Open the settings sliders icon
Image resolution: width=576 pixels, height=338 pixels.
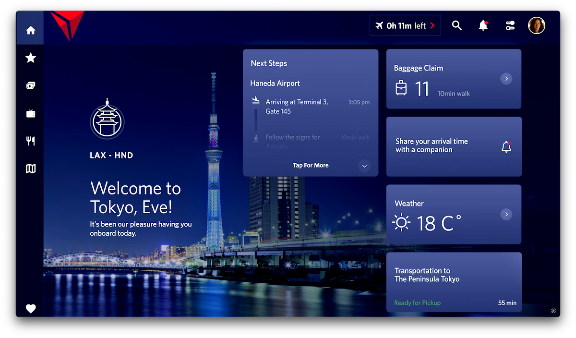pos(509,25)
